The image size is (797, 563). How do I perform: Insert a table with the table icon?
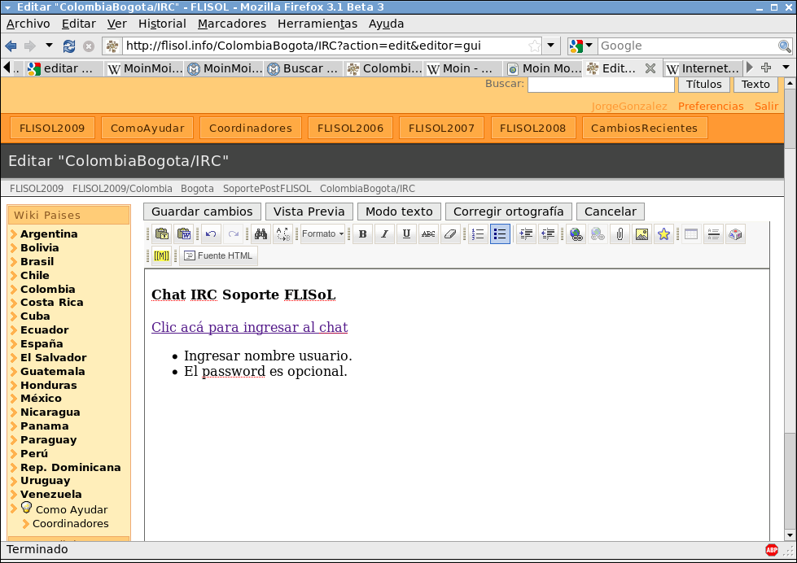click(691, 234)
